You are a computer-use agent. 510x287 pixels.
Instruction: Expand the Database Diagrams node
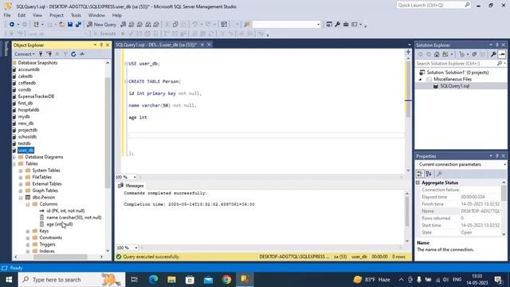coord(14,157)
